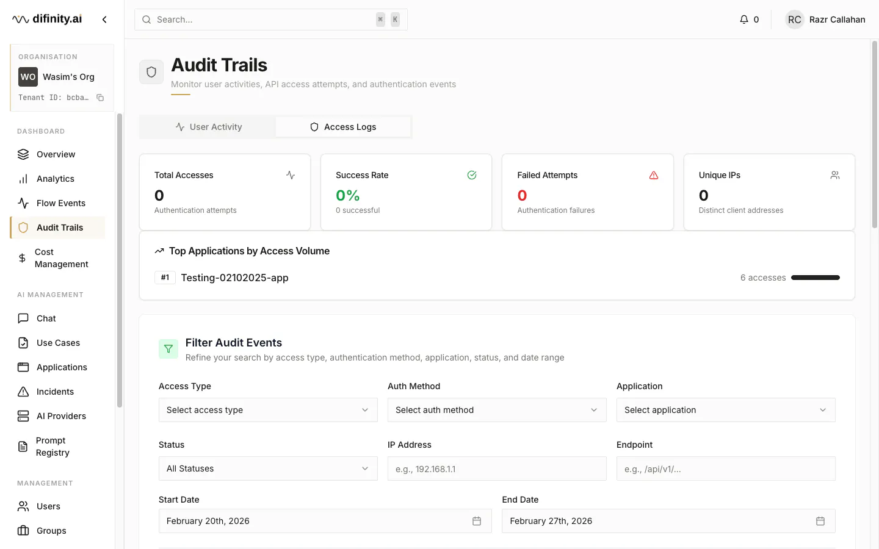Click the Tenant ID text

pyautogui.click(x=54, y=98)
